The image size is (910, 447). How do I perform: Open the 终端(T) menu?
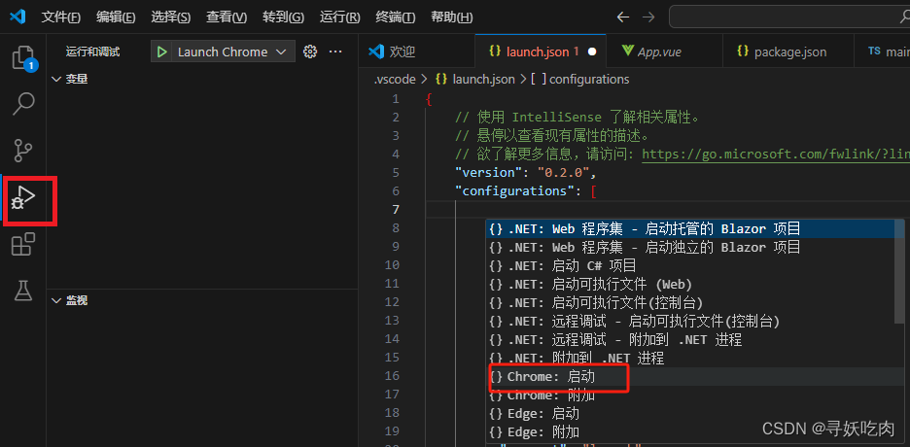point(396,17)
